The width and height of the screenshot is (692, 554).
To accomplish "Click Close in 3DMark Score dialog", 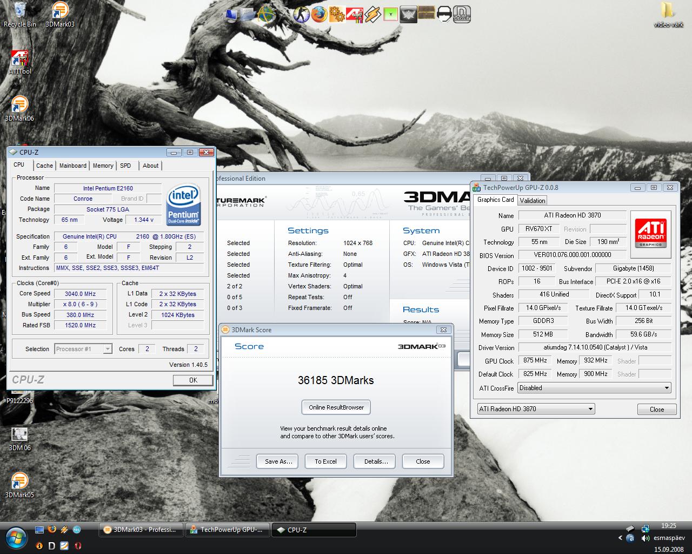I will point(423,461).
